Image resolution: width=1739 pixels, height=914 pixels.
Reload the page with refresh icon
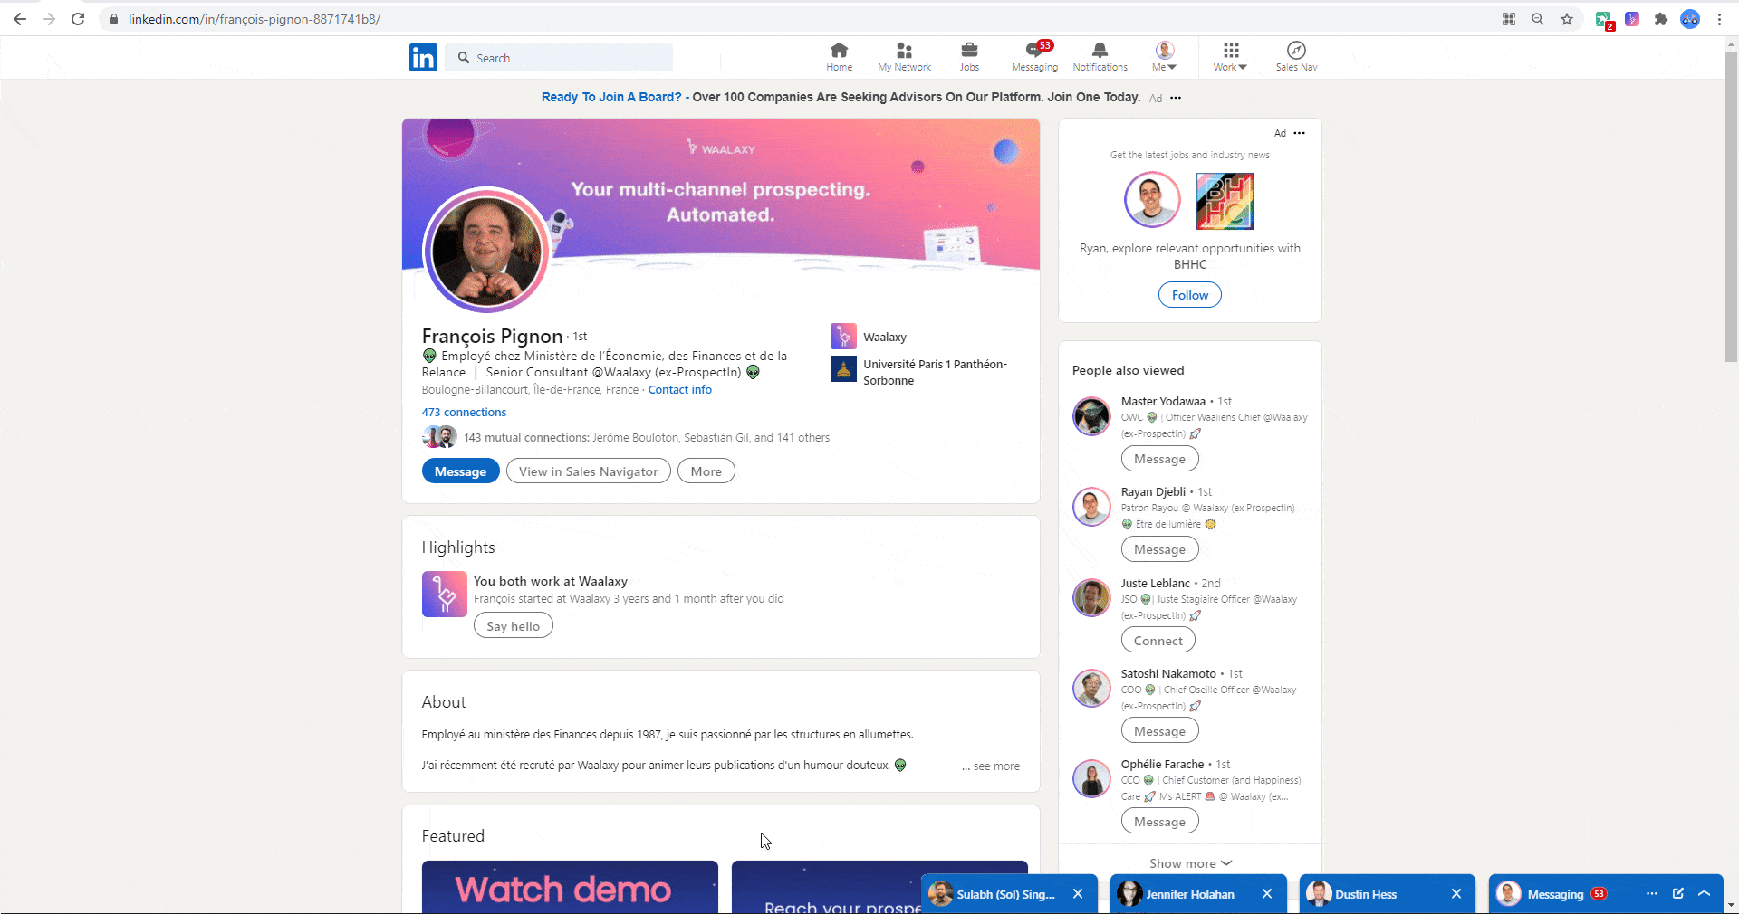[78, 19]
